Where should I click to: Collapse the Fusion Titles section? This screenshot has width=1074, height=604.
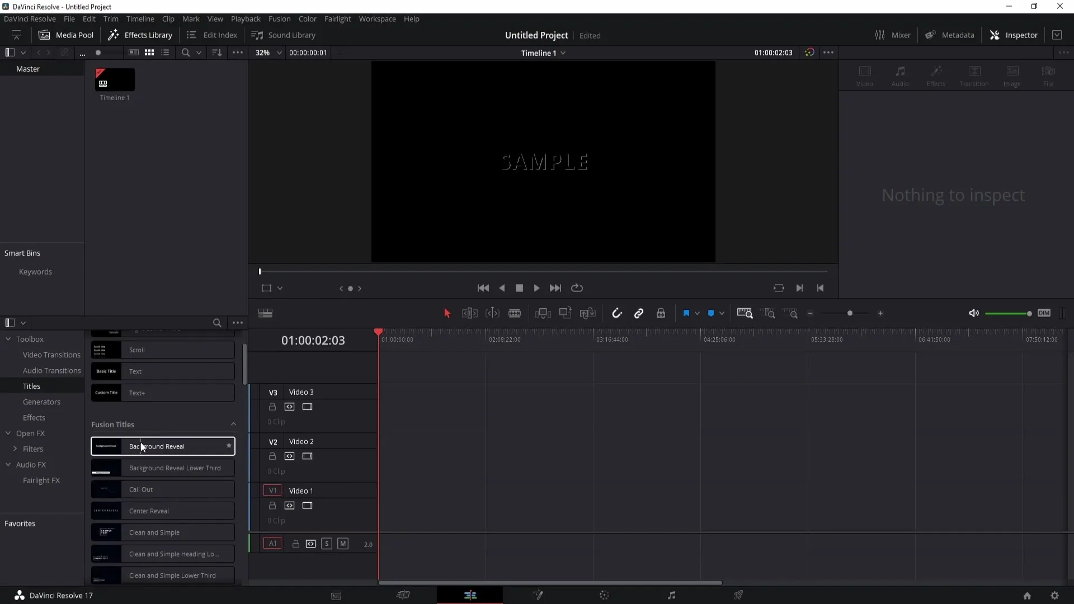(x=233, y=424)
